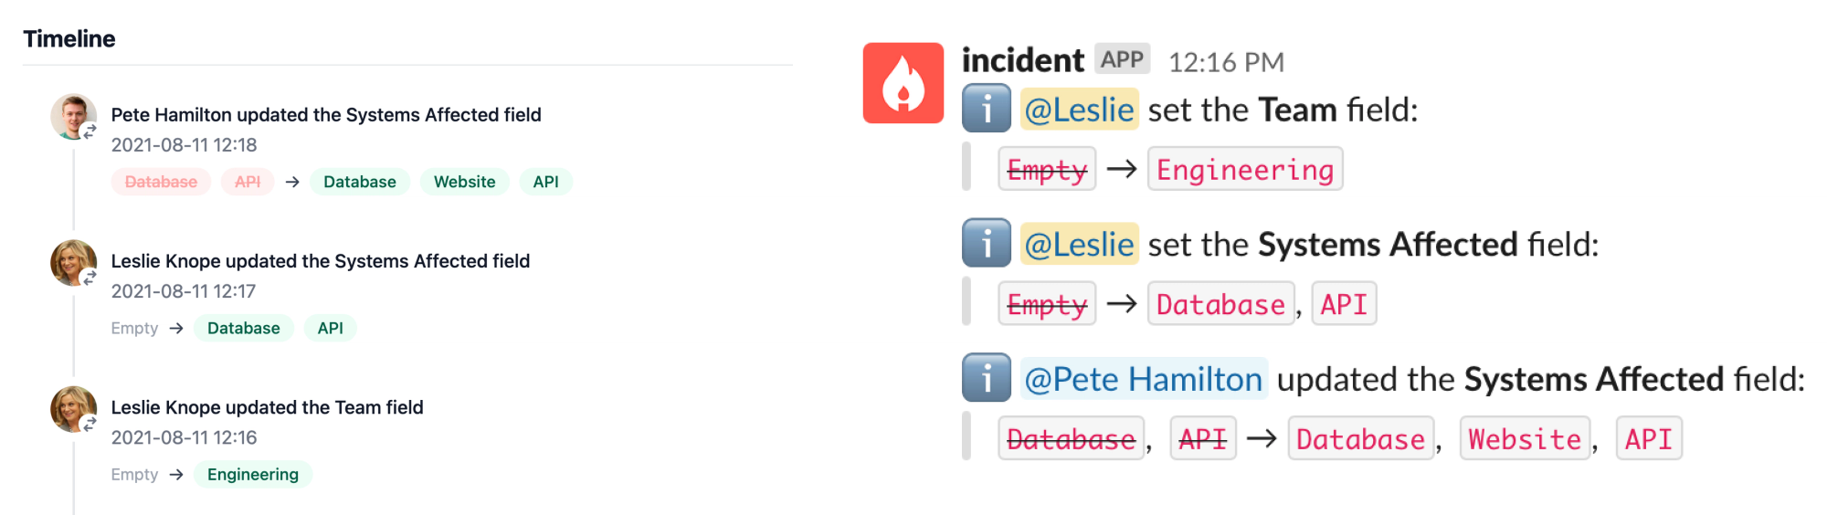Click the Timeline heading
This screenshot has height=515, width=1827.
[69, 38]
